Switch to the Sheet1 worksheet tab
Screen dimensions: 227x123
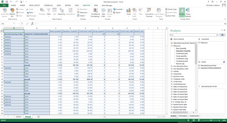point(19,117)
